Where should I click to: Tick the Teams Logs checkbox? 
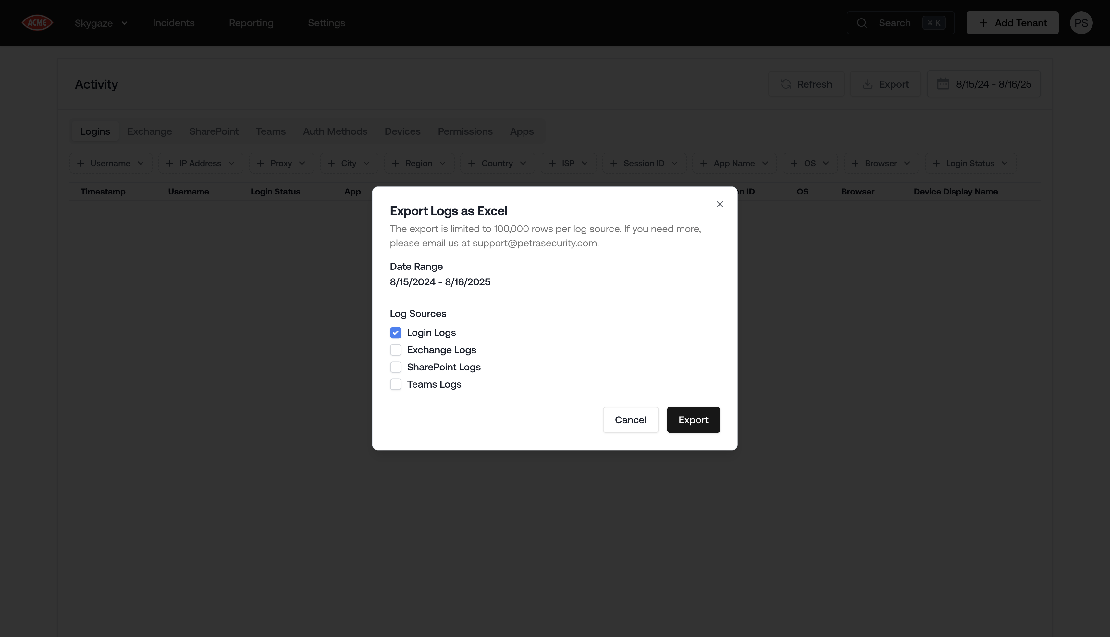395,384
